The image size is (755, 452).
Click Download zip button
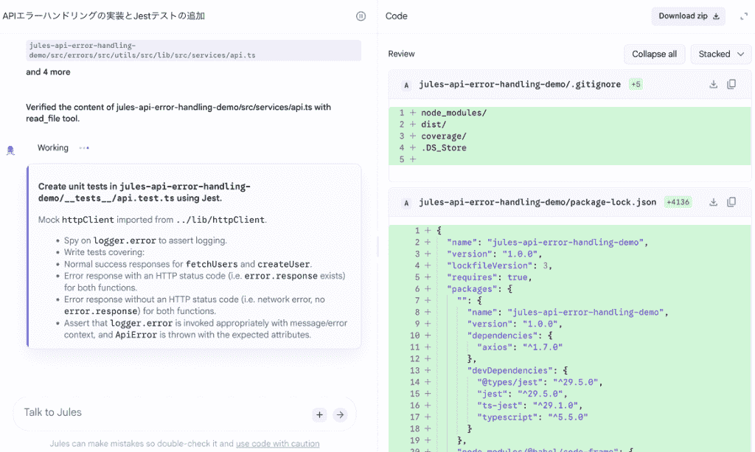tap(689, 16)
